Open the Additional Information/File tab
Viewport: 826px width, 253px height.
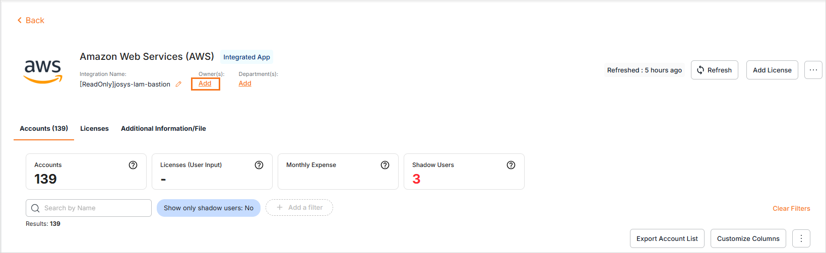(163, 129)
